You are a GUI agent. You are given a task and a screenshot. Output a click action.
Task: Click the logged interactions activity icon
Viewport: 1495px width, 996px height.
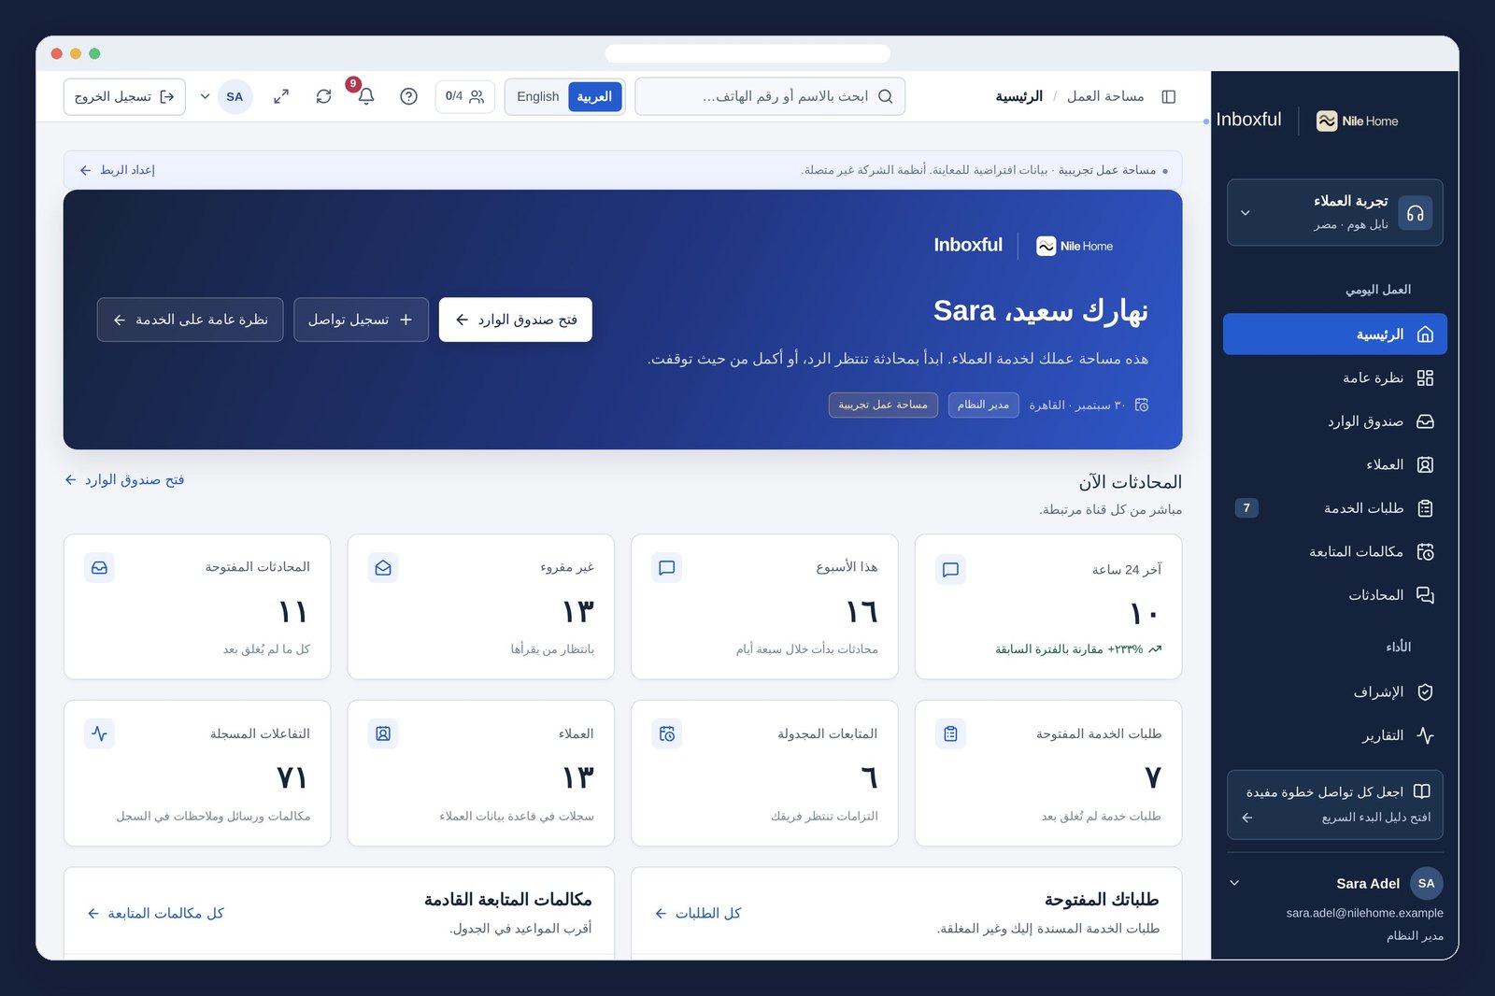pyautogui.click(x=100, y=733)
